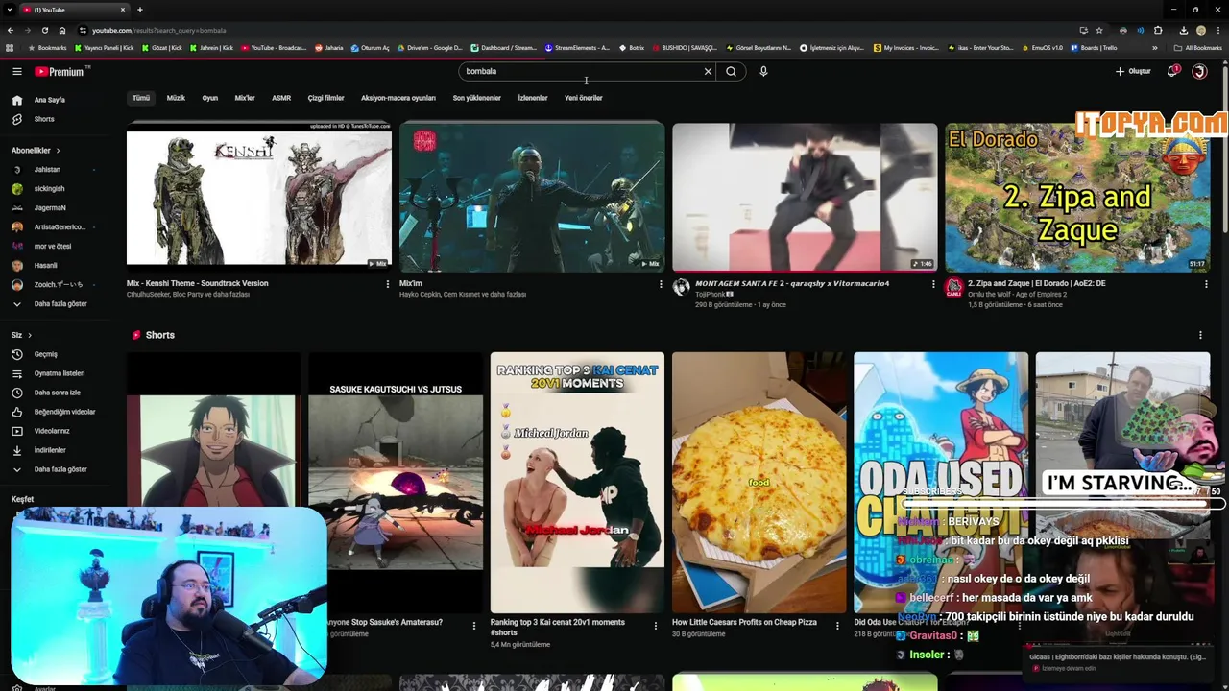
Task: Open the StreamElements bookmark
Action: pyautogui.click(x=577, y=48)
